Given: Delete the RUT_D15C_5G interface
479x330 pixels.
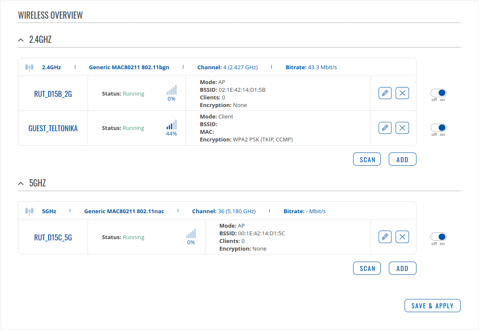Looking at the screenshot, I should pos(402,237).
